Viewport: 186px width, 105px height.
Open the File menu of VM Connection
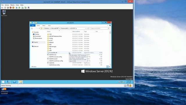2,5
